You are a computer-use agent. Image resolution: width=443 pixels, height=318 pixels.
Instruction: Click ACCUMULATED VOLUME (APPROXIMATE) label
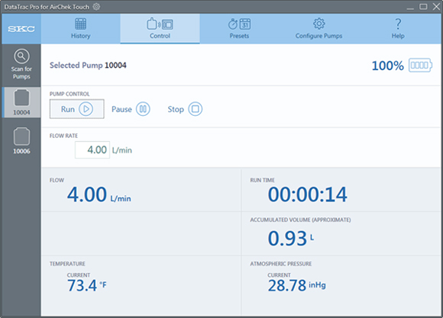pyautogui.click(x=300, y=220)
